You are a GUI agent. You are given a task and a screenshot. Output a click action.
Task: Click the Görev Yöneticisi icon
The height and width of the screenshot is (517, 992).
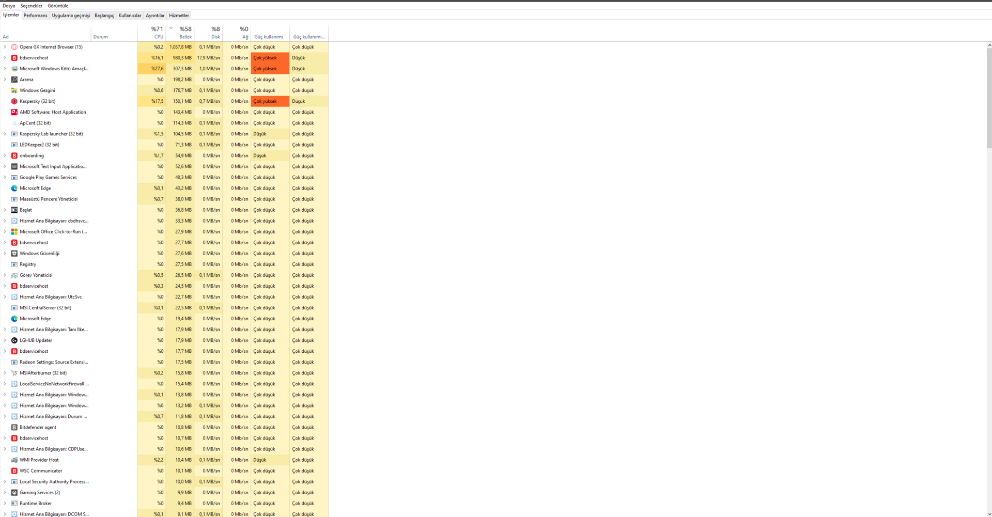tap(14, 275)
